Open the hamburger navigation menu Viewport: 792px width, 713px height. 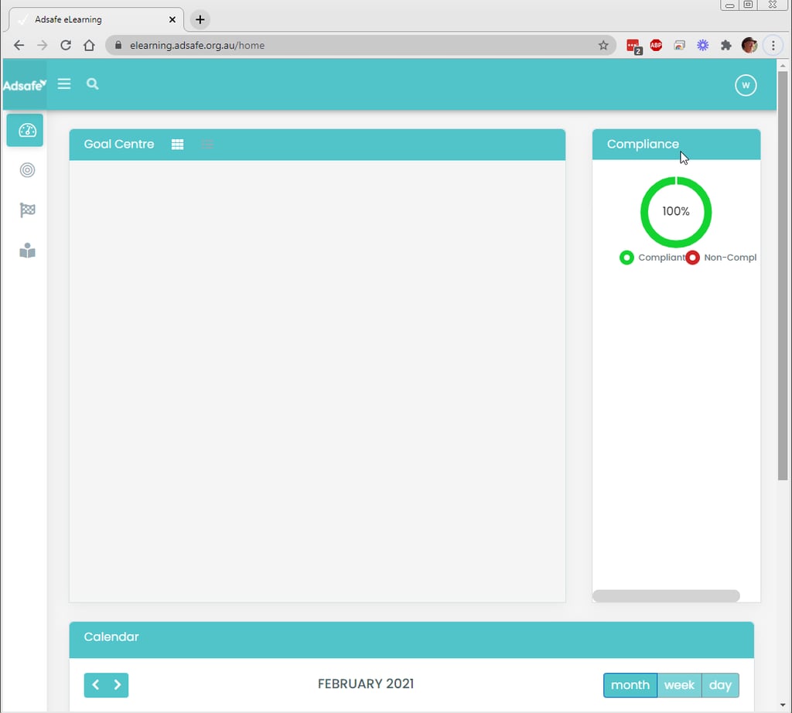(64, 84)
